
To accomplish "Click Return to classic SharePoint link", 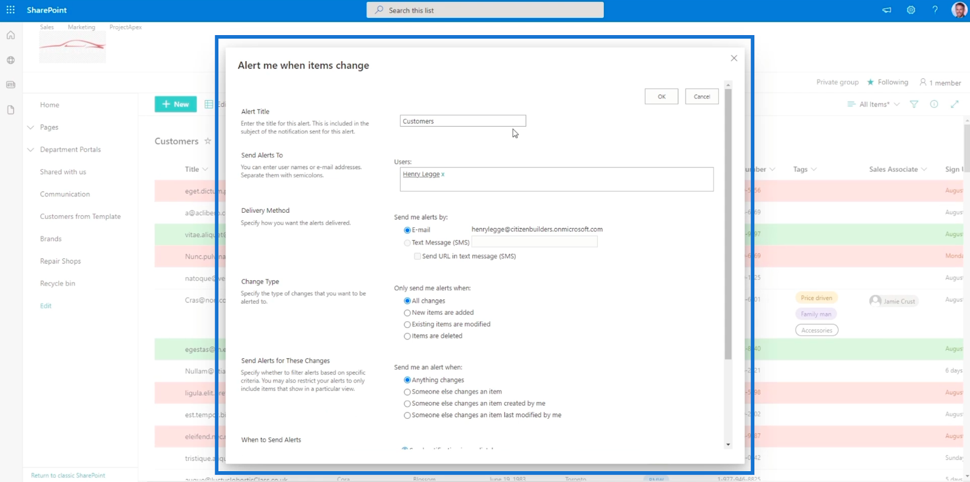I will coord(68,475).
